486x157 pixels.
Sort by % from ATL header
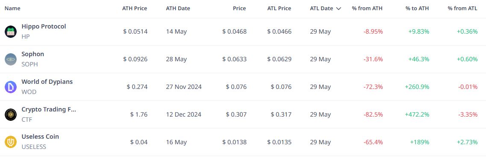[x=462, y=9]
